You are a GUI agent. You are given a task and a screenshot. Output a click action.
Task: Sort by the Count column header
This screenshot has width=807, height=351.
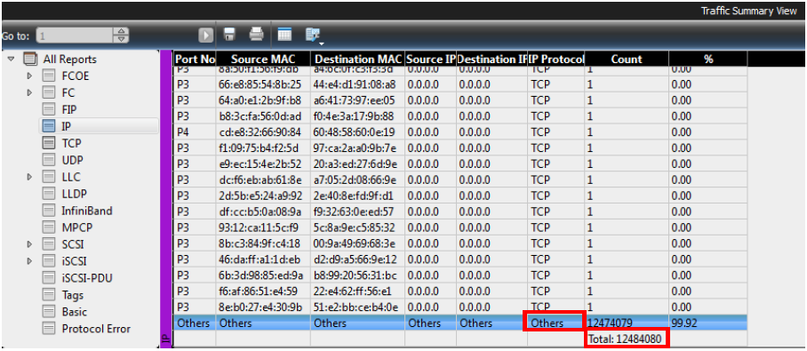click(x=627, y=60)
